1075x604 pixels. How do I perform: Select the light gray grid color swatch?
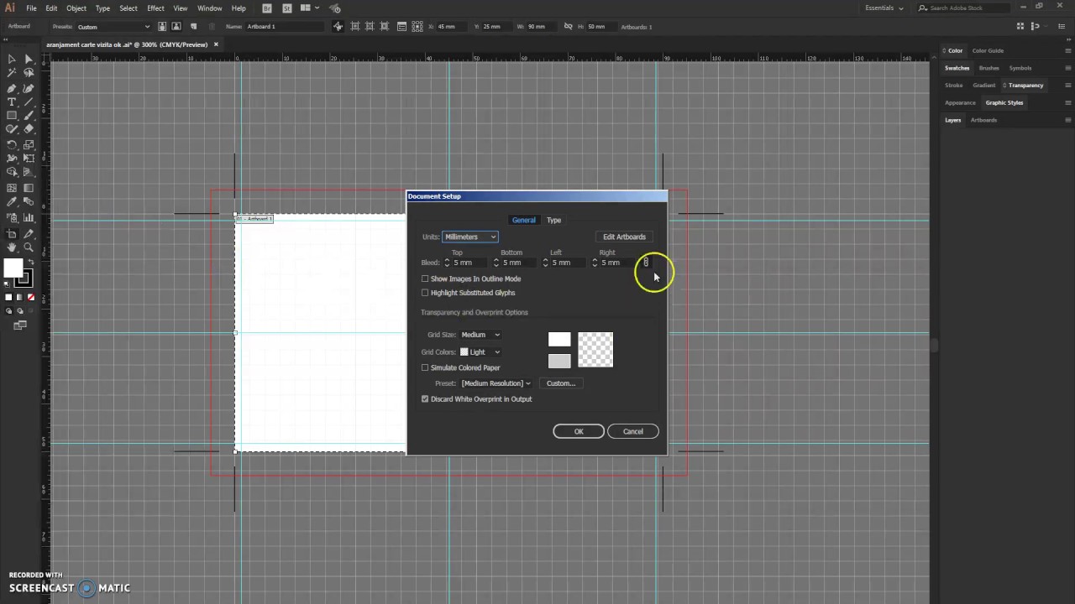559,361
